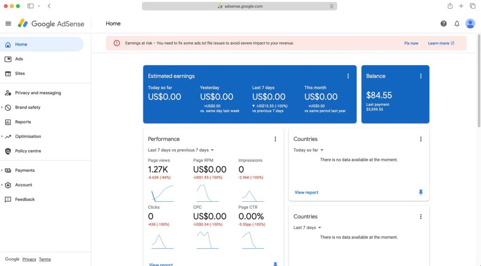Click View report under Countries card
This screenshot has width=481, height=266.
coord(306,192)
